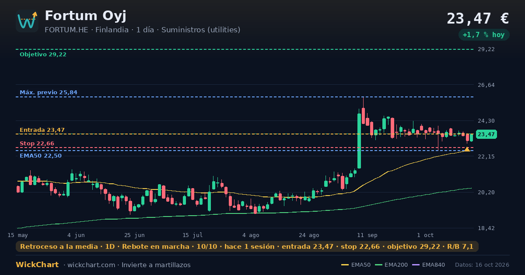
Task: Click the 24 ago date label
Action: click(x=309, y=235)
